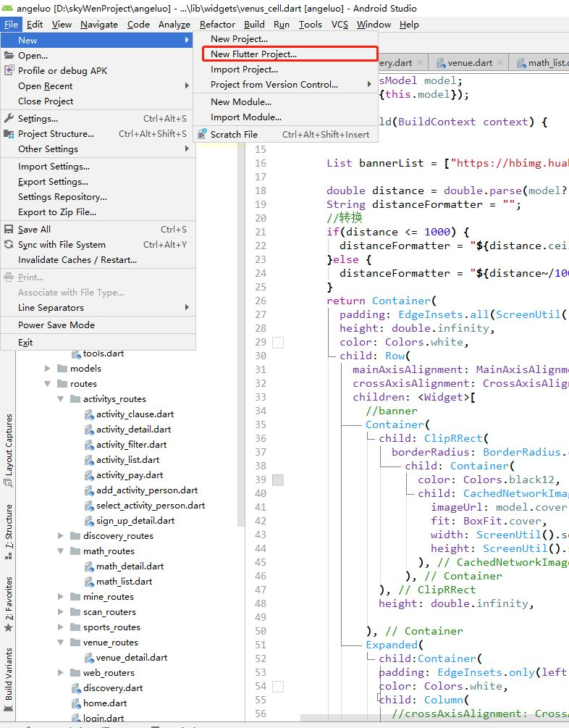
Task: Click the Settings wrench icon
Action: [9, 118]
